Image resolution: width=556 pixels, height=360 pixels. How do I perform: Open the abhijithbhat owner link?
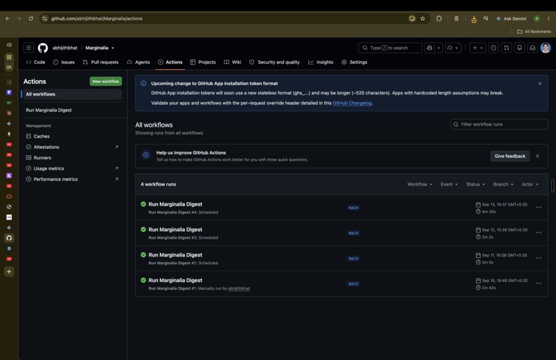[x=65, y=48]
